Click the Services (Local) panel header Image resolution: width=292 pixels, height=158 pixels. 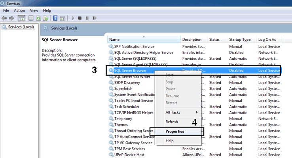64,28
